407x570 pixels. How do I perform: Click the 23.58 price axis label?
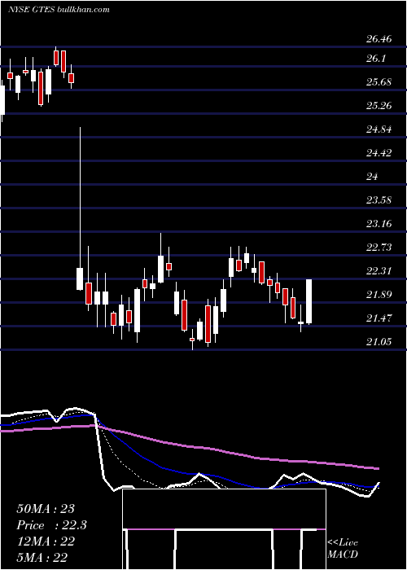[x=379, y=200]
